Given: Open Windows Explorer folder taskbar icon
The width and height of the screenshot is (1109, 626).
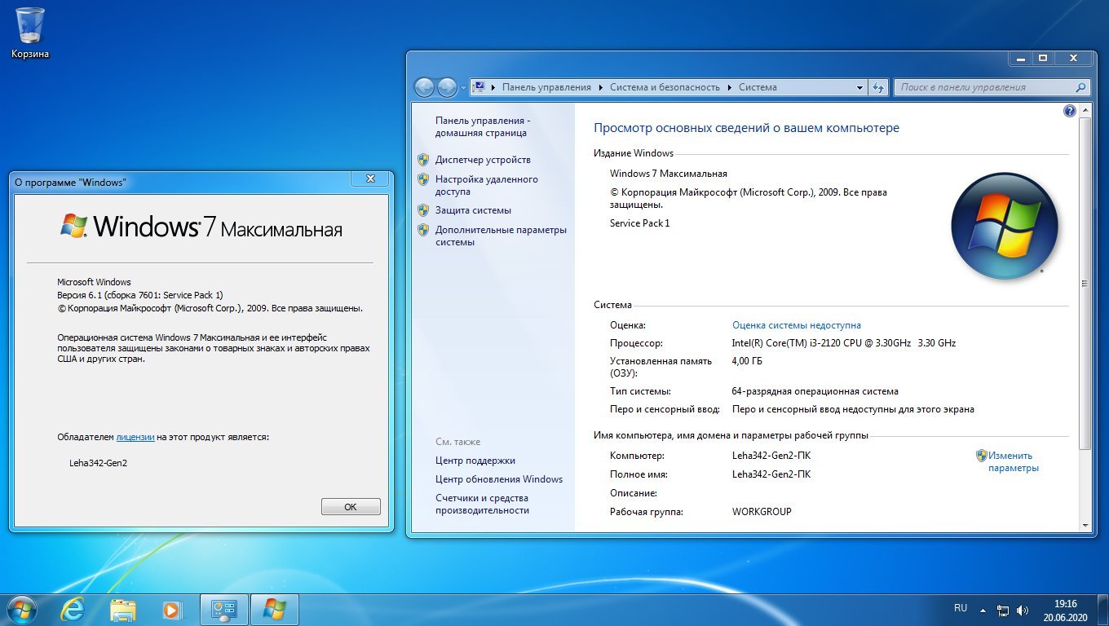Looking at the screenshot, I should coord(123,610).
